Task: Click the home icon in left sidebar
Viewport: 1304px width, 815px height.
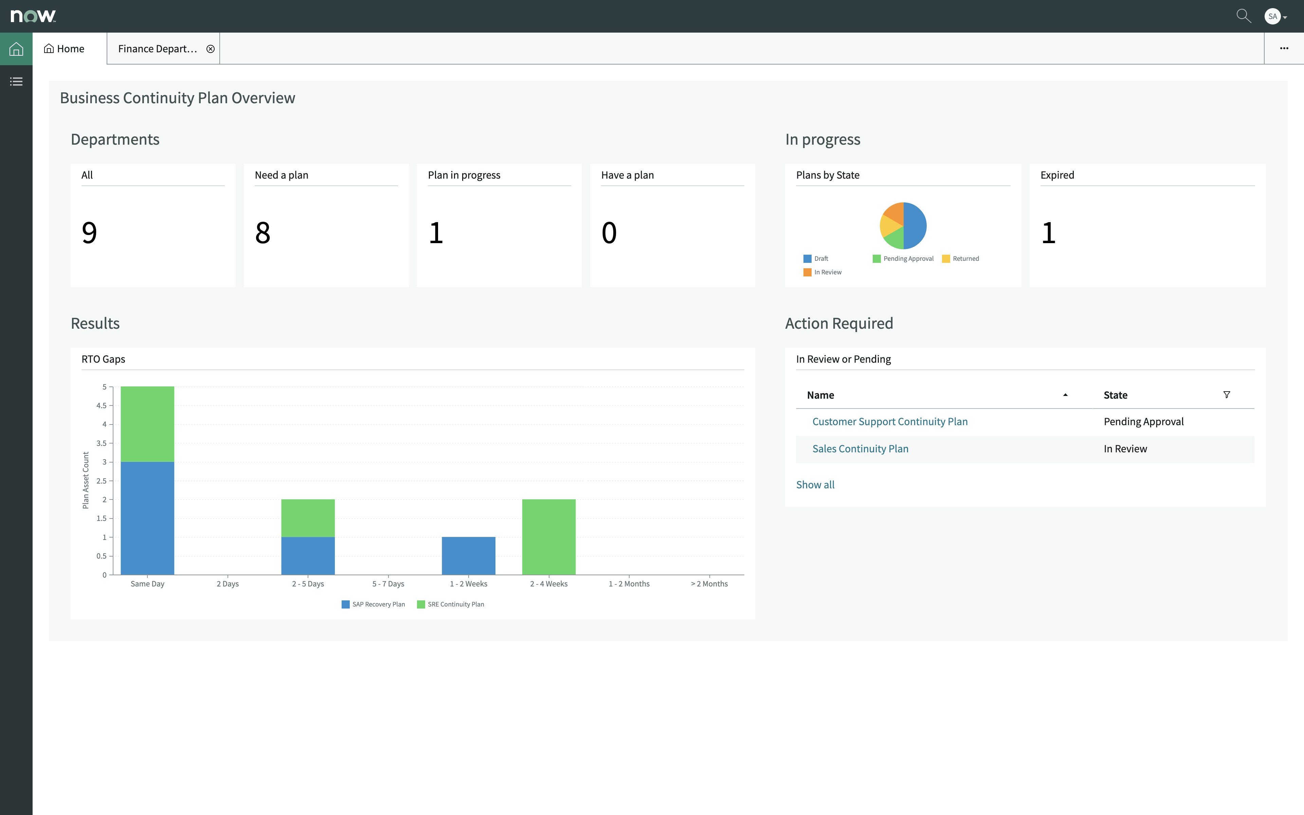Action: pyautogui.click(x=16, y=49)
